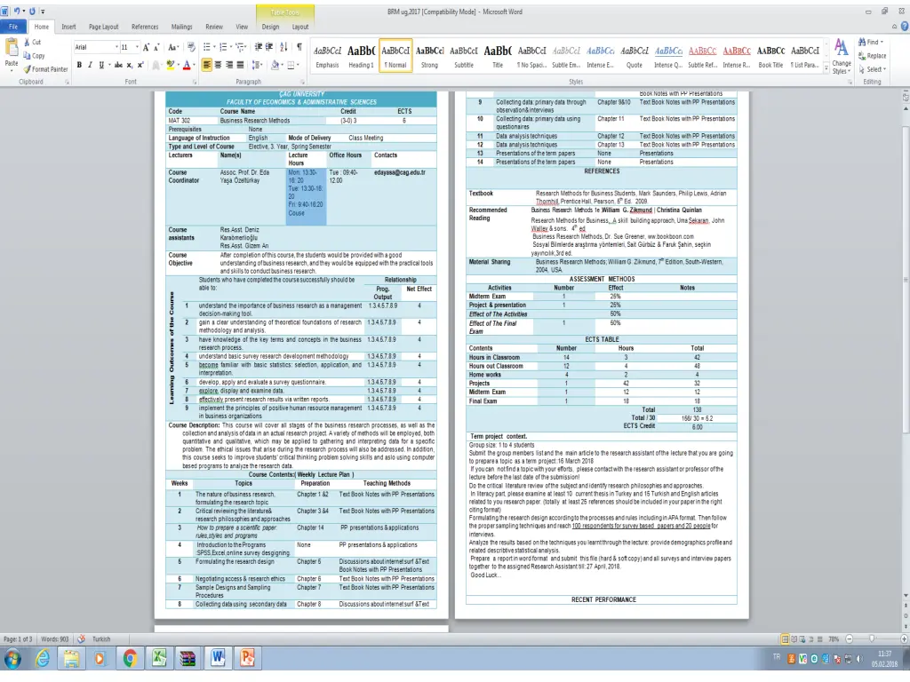Image resolution: width=910 pixels, height=682 pixels.
Task: Open the Line Spacing dropdown
Action: [258, 65]
